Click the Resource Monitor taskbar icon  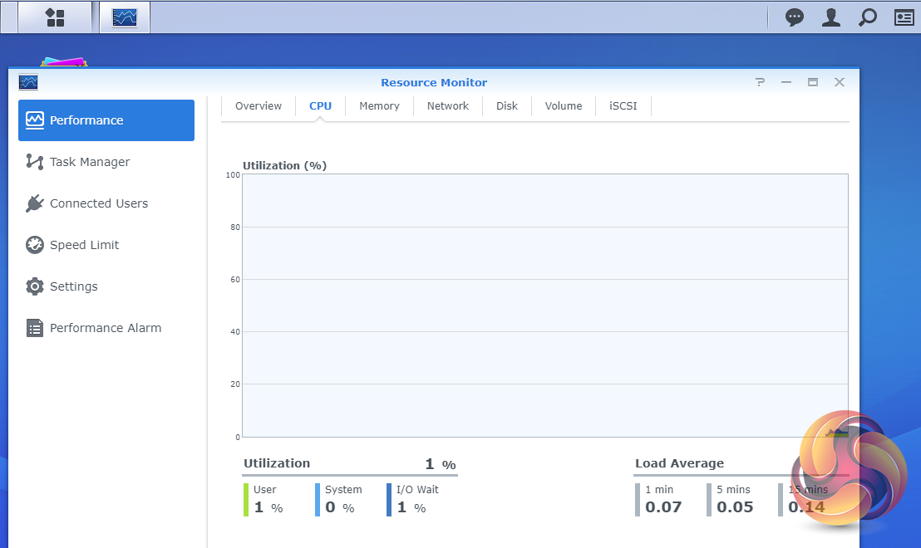125,17
